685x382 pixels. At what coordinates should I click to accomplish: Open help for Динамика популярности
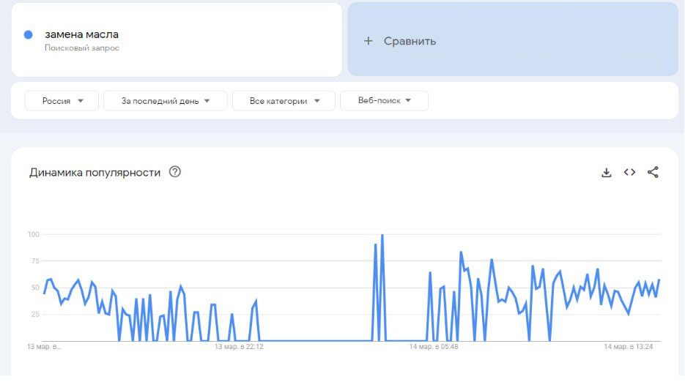pyautogui.click(x=175, y=173)
